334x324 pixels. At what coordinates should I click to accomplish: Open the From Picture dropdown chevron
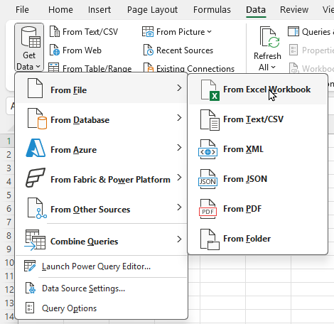tap(209, 32)
